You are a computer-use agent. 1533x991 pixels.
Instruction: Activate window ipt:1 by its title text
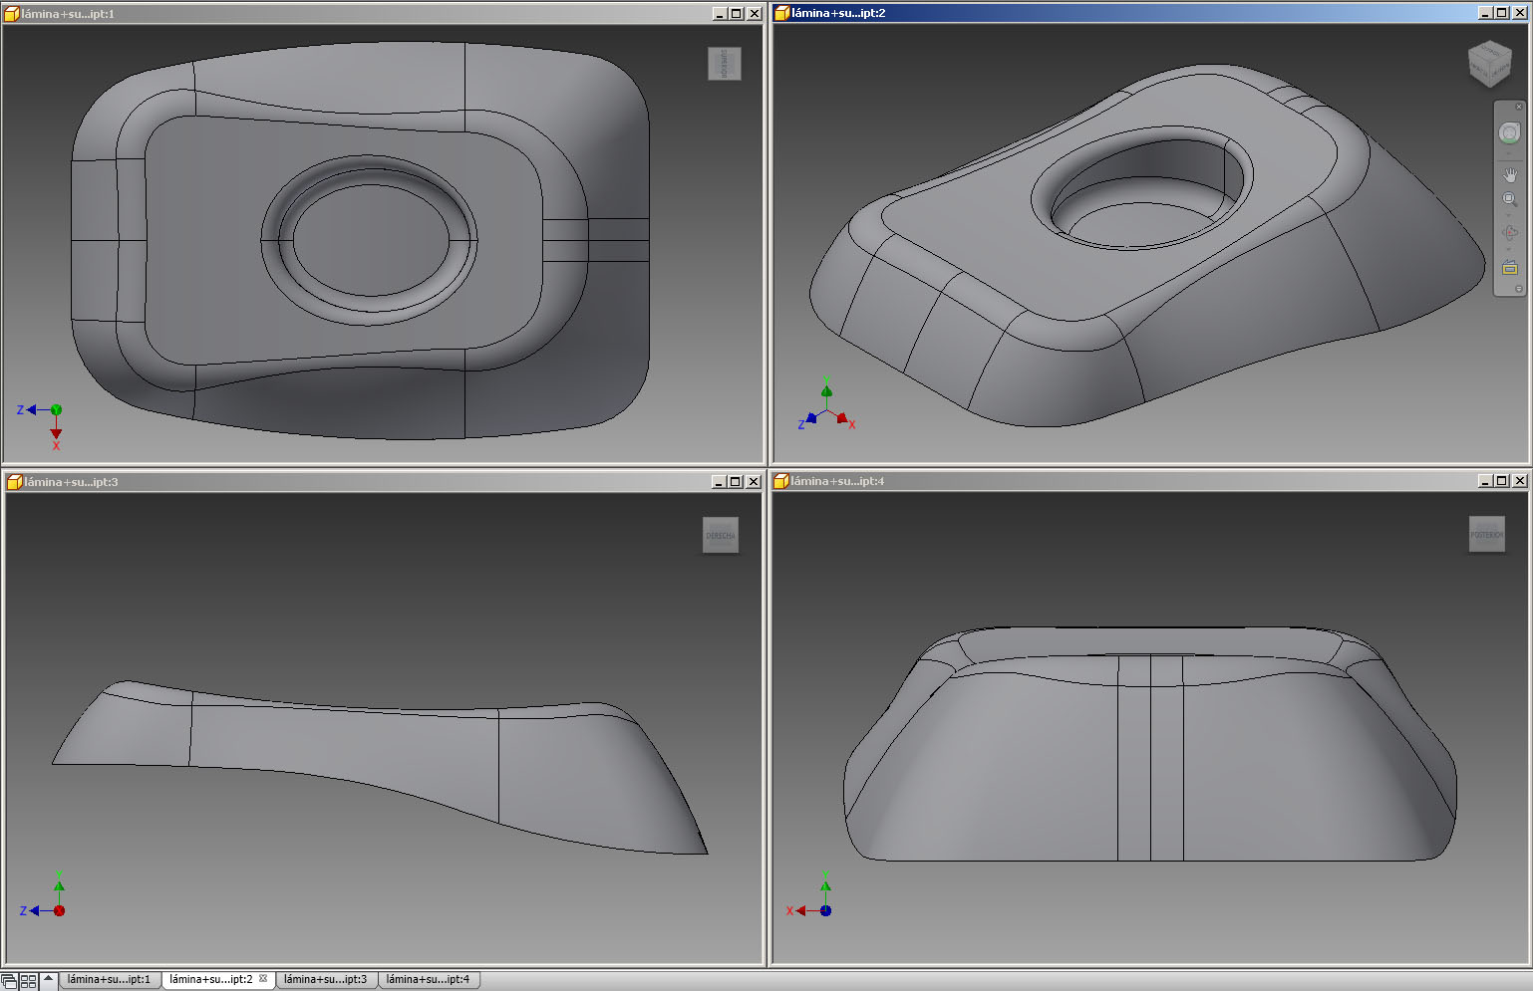[68, 14]
